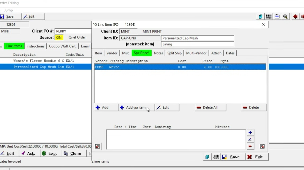Click the Exp. button
The width and height of the screenshot is (304, 170).
tap(51, 153)
